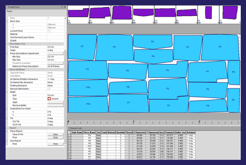Collapse the Description Text section

point(7,44)
